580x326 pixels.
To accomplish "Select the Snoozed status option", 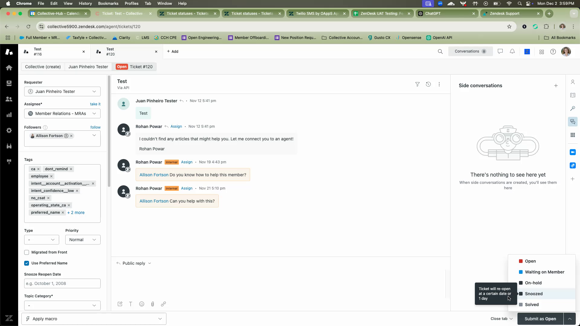I will pos(533,294).
